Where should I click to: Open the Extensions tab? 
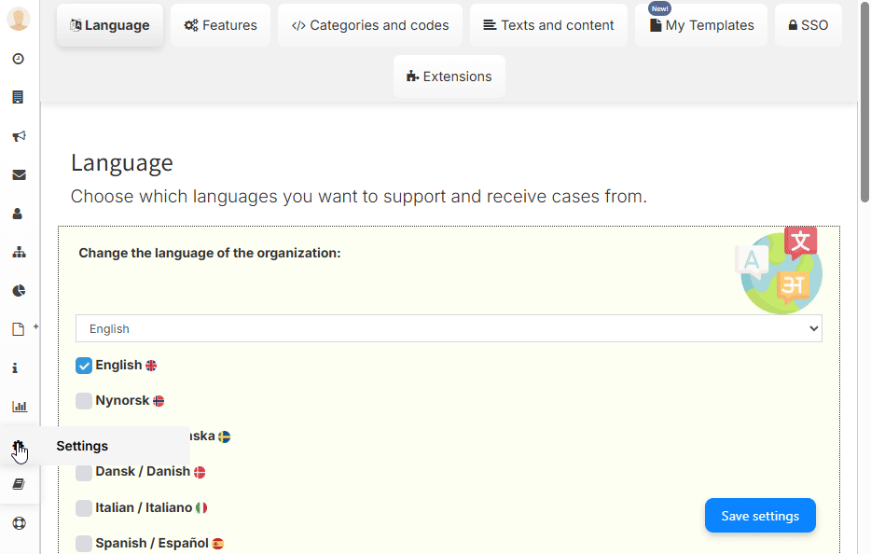tap(449, 76)
